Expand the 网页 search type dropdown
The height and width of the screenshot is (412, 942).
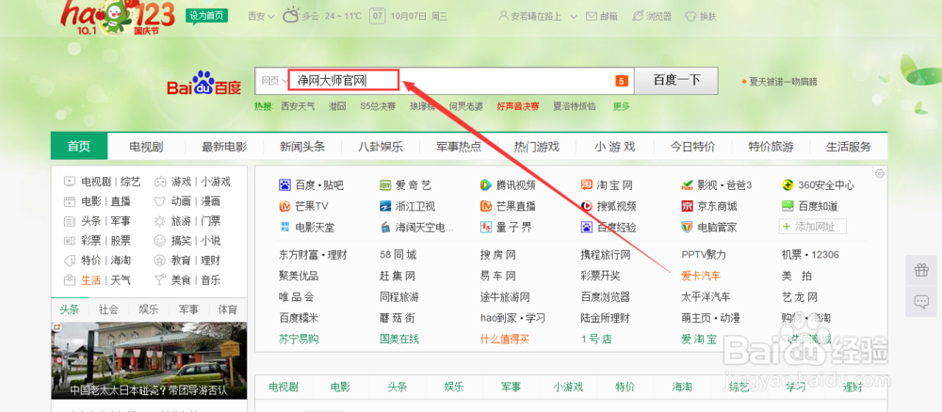[274, 81]
